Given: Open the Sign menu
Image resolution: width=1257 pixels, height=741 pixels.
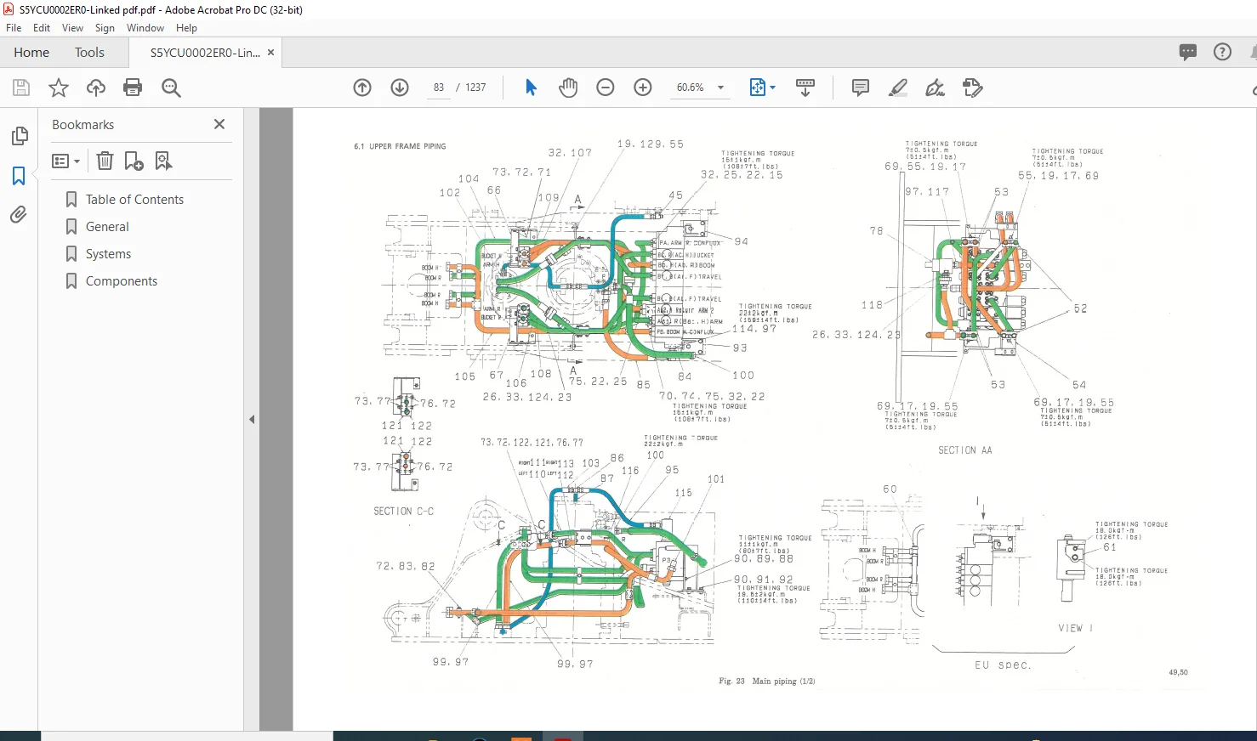Looking at the screenshot, I should pyautogui.click(x=105, y=28).
